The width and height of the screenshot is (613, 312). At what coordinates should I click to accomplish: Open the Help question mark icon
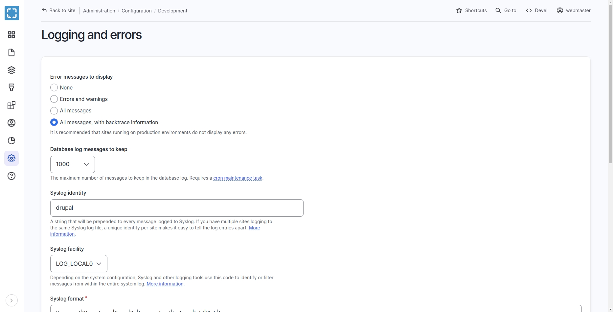[x=11, y=176]
